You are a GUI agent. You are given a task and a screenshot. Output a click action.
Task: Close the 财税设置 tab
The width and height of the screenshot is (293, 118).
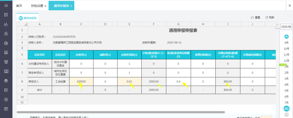click(x=45, y=6)
